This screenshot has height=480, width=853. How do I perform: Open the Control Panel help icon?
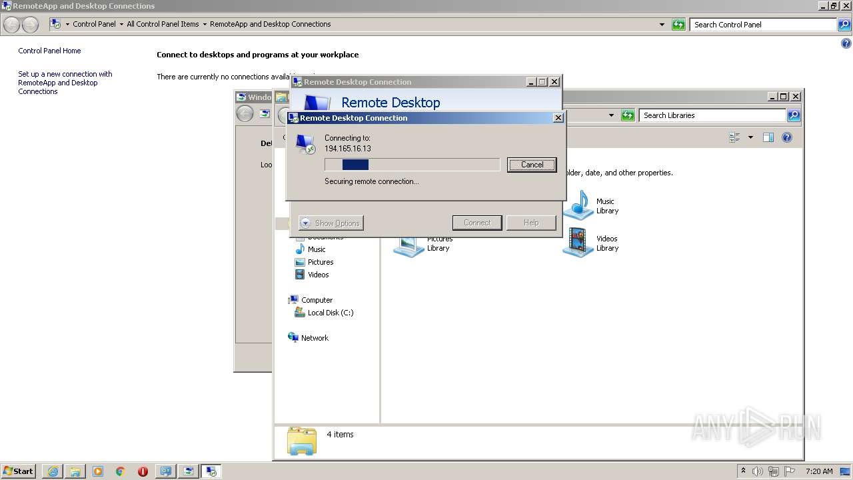[846, 44]
